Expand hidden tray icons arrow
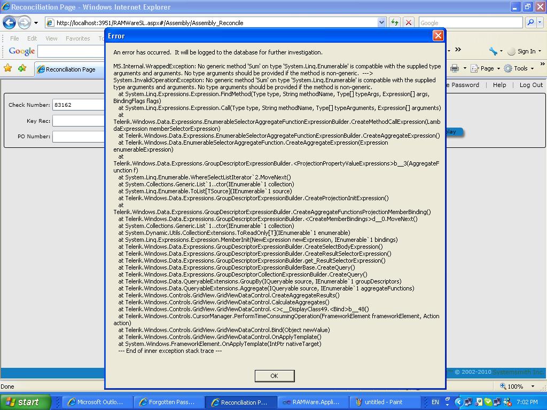Screen dimensions: 547x410 pyautogui.click(x=458, y=403)
